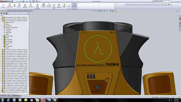Collapse the Groin Protector tree node
Viewport: 181px width, 102px height.
tap(1, 21)
